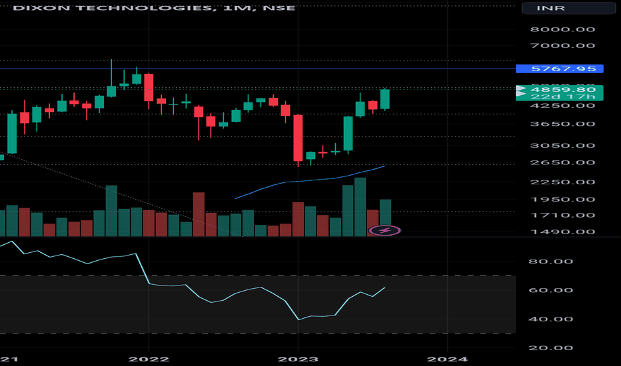
Task: Open the INR currency selector
Action: tap(568, 8)
